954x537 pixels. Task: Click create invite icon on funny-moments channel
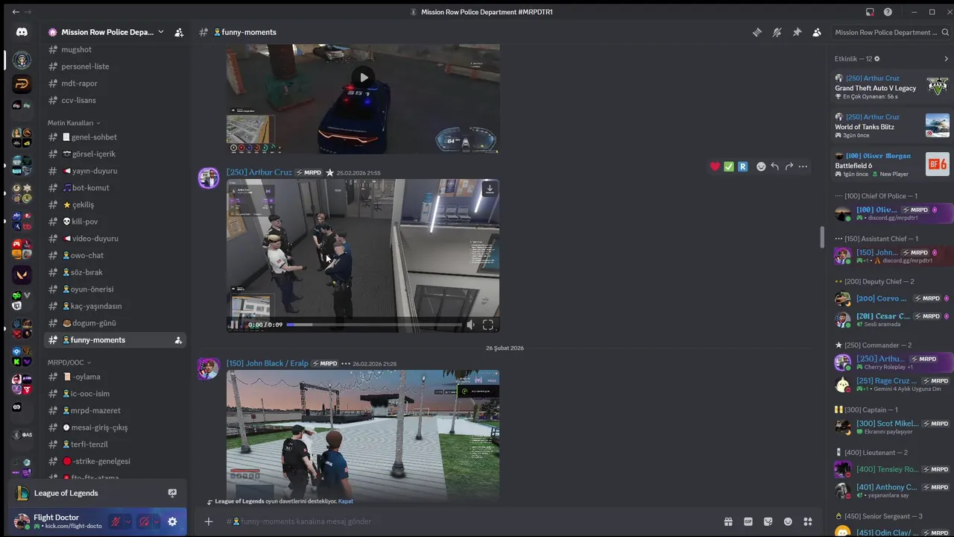tap(178, 340)
